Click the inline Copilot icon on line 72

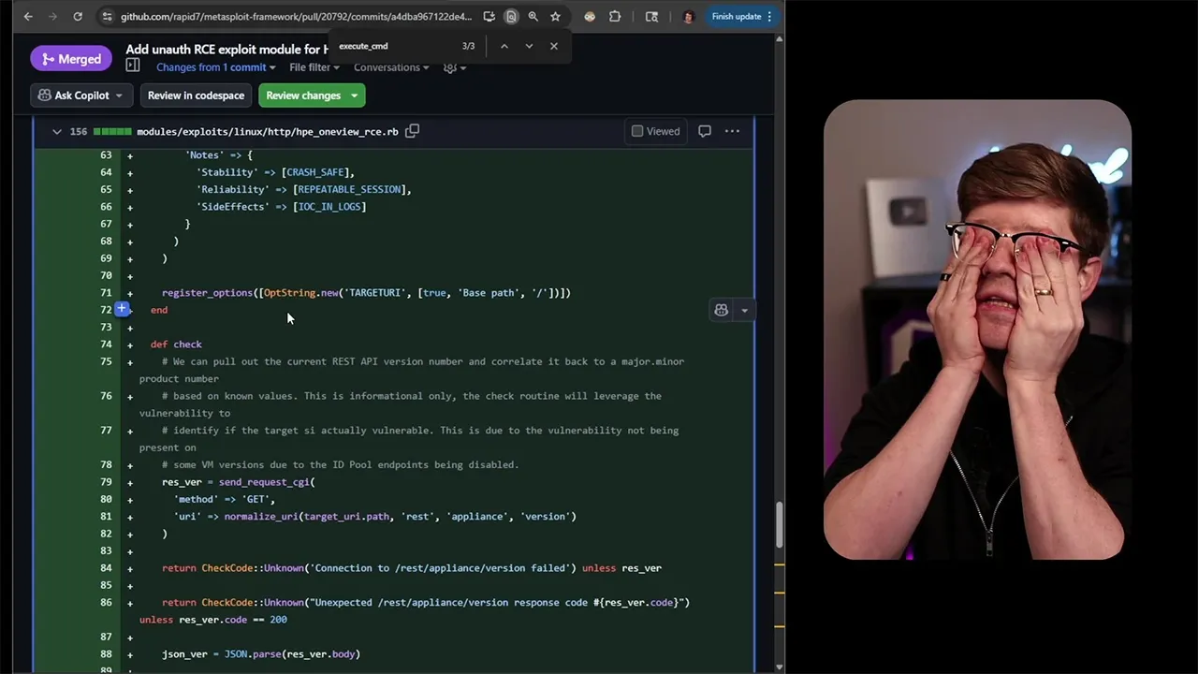[721, 310]
